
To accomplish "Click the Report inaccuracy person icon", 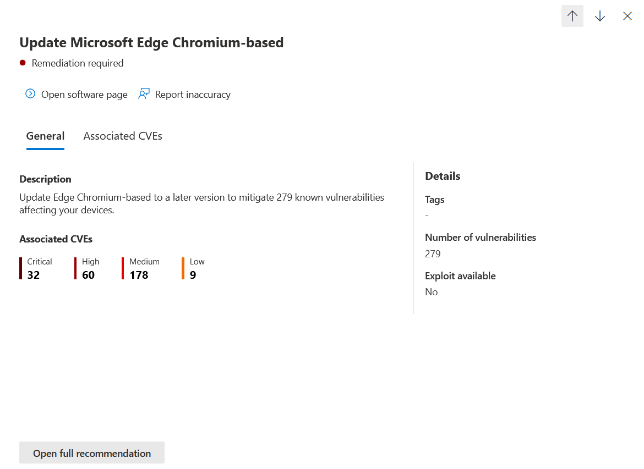I will coord(144,94).
